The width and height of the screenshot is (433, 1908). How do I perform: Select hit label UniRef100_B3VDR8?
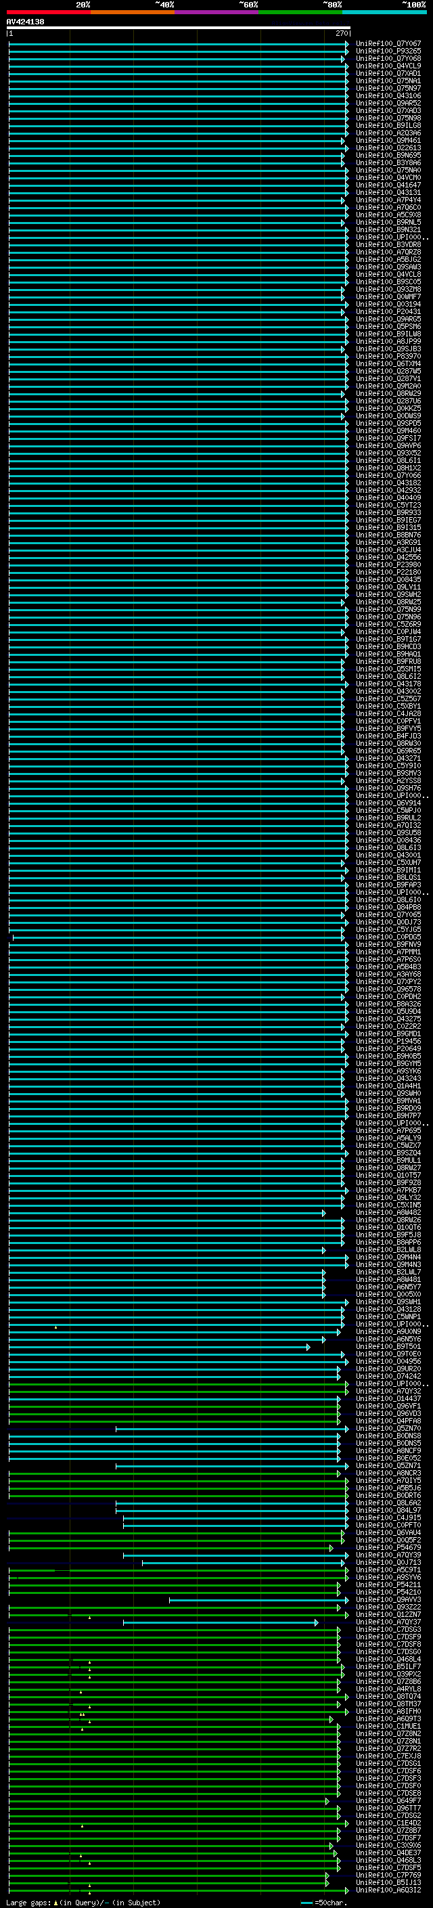coord(388,245)
